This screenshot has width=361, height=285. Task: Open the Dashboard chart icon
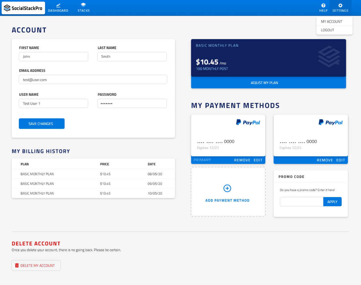[58, 5]
